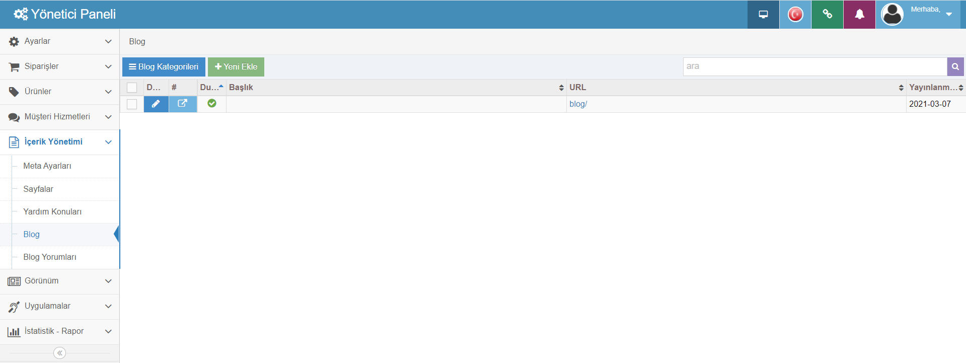
Task: Expand the Ayarlar menu chevron
Action: [x=108, y=41]
